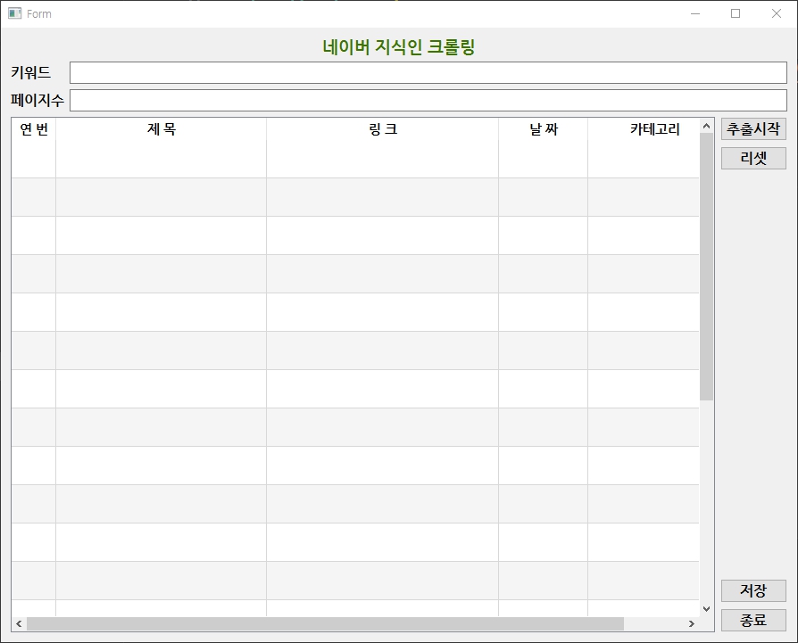798x643 pixels.
Task: Minimize the Form window
Action: click(x=695, y=13)
